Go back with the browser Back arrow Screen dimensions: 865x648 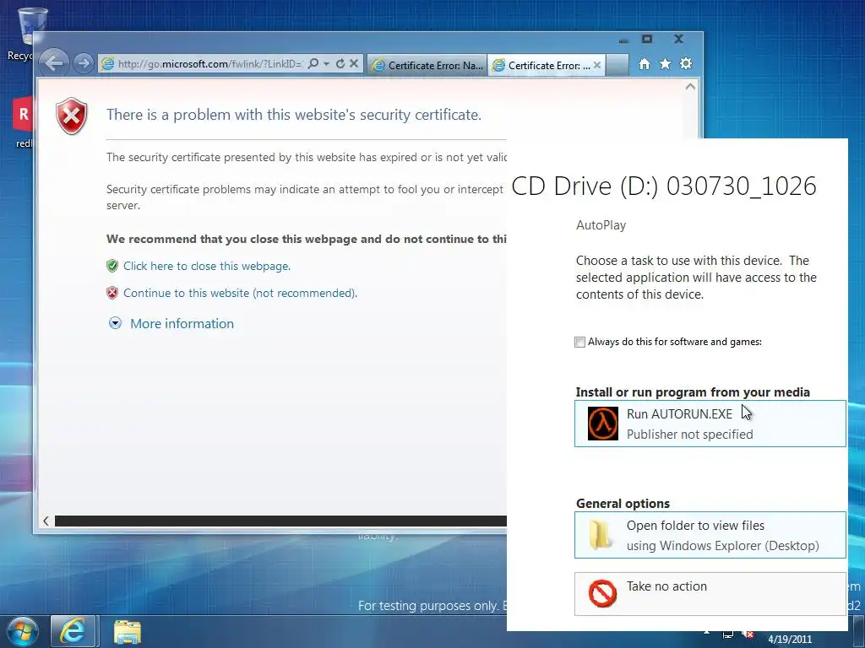[x=54, y=63]
